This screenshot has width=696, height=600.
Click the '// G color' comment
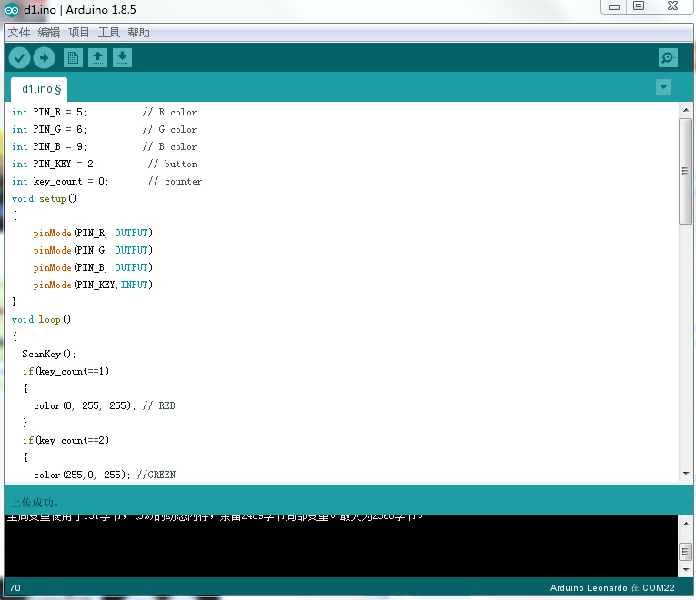pos(169,129)
